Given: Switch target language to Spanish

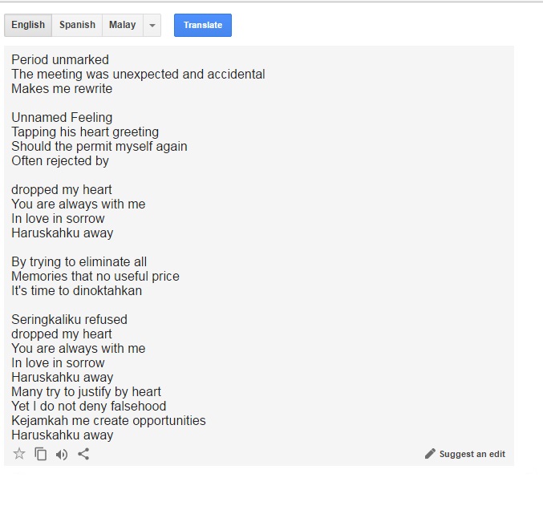Looking at the screenshot, I should point(77,25).
